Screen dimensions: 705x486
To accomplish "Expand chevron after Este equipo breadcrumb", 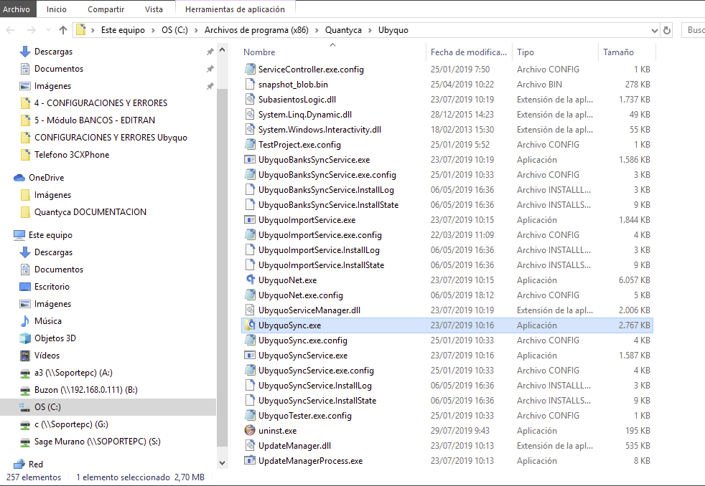I will pos(154,30).
